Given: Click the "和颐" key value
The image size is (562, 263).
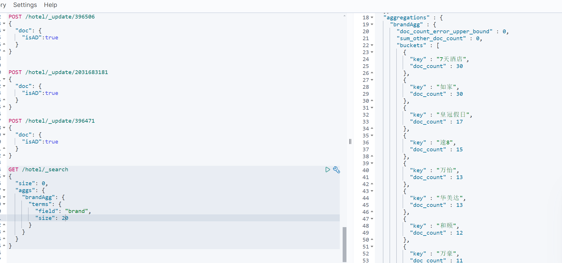Looking at the screenshot, I should pos(446,226).
